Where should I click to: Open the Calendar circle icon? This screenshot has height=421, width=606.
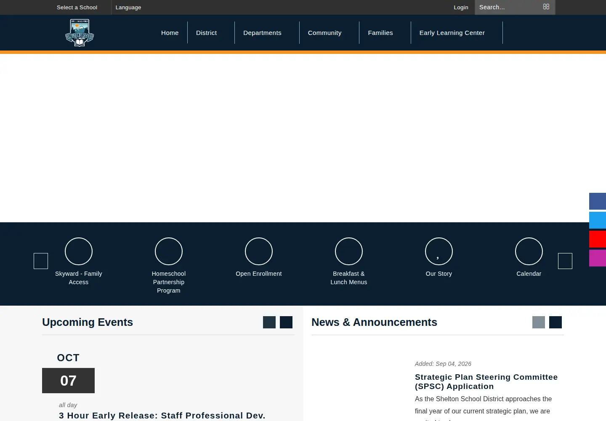pyautogui.click(x=529, y=251)
